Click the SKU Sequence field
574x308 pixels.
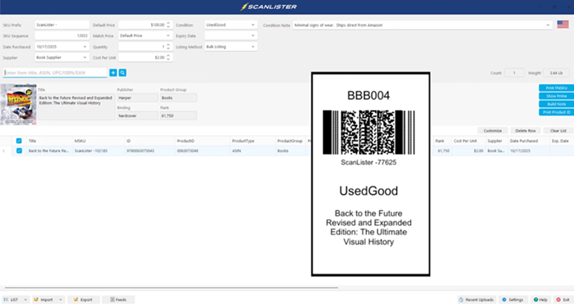61,36
